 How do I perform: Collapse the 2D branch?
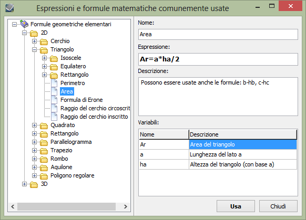click(x=24, y=33)
